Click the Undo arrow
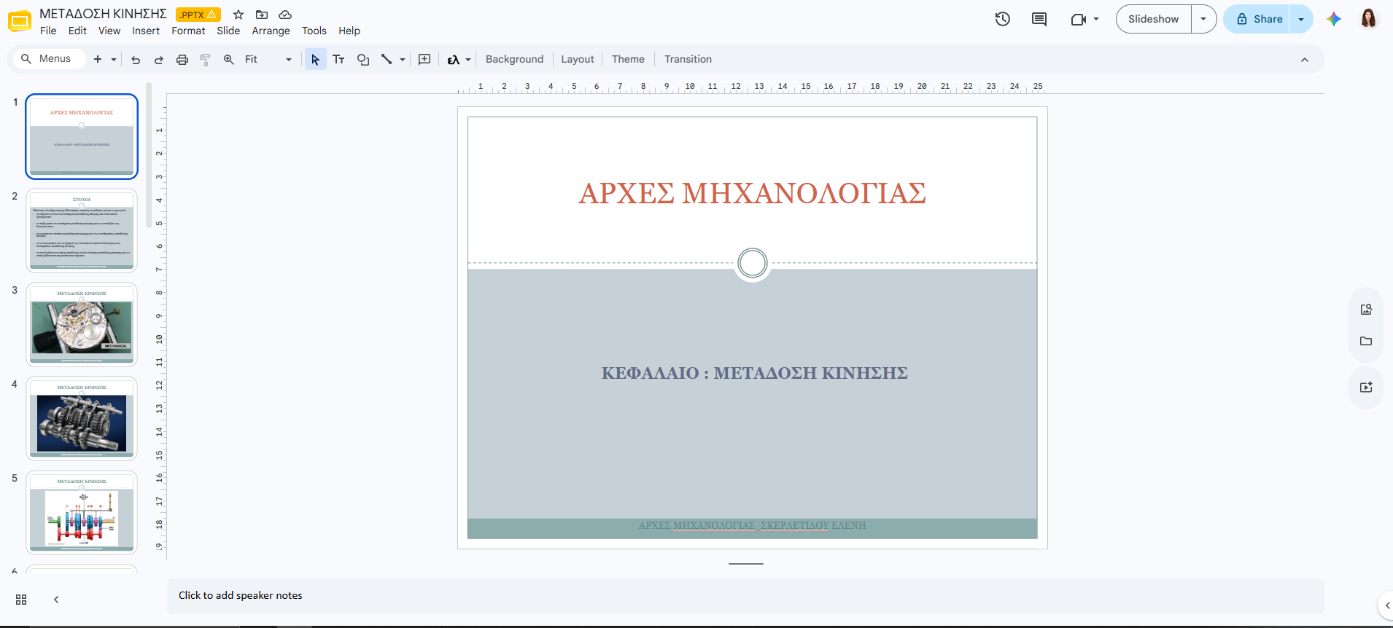 pyautogui.click(x=136, y=60)
